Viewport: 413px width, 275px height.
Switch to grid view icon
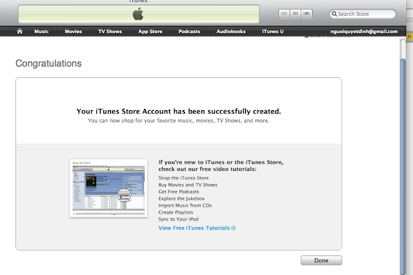click(x=295, y=14)
